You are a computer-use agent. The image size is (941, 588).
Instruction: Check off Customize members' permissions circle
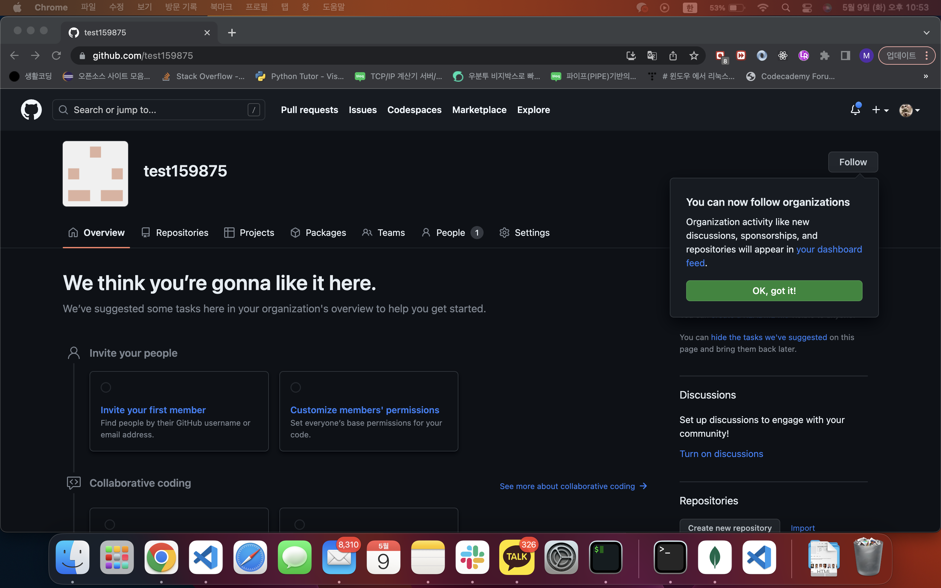(295, 387)
